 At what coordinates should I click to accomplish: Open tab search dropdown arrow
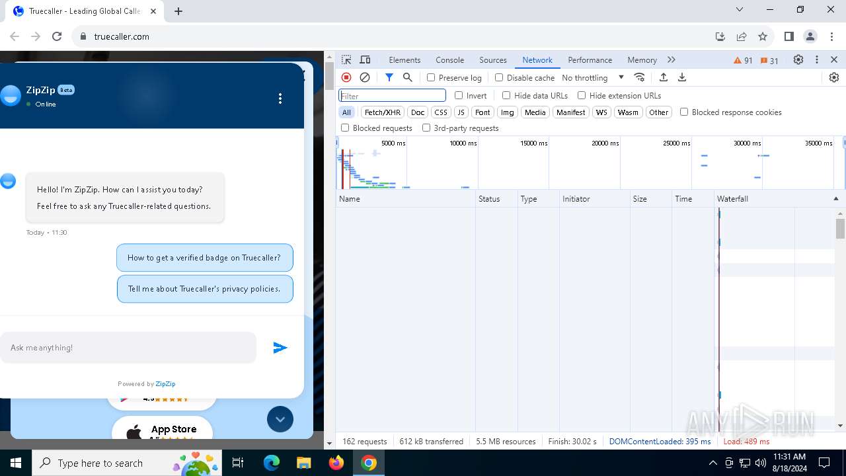tap(740, 9)
